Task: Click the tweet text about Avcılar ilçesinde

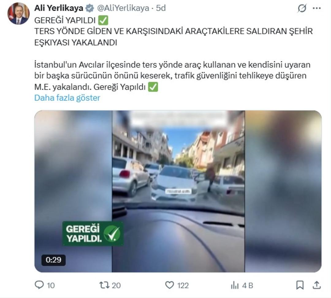Action: coord(172,76)
